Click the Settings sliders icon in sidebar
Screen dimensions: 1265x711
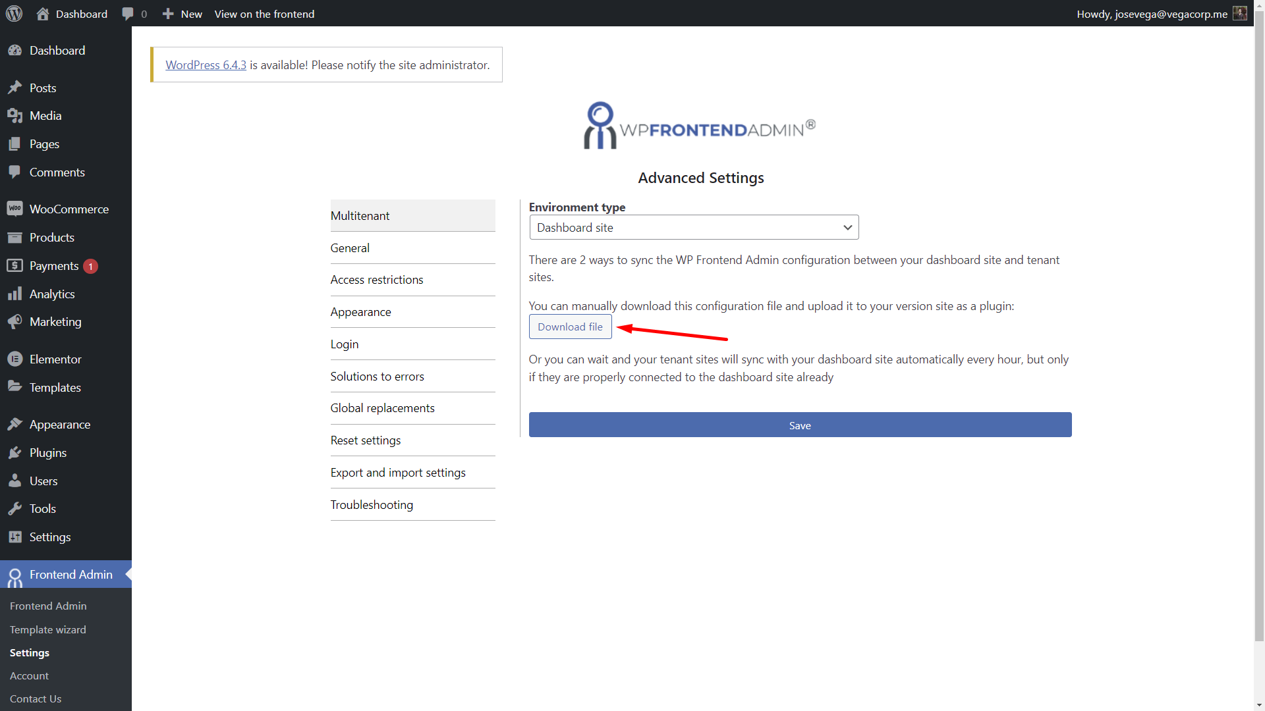14,537
